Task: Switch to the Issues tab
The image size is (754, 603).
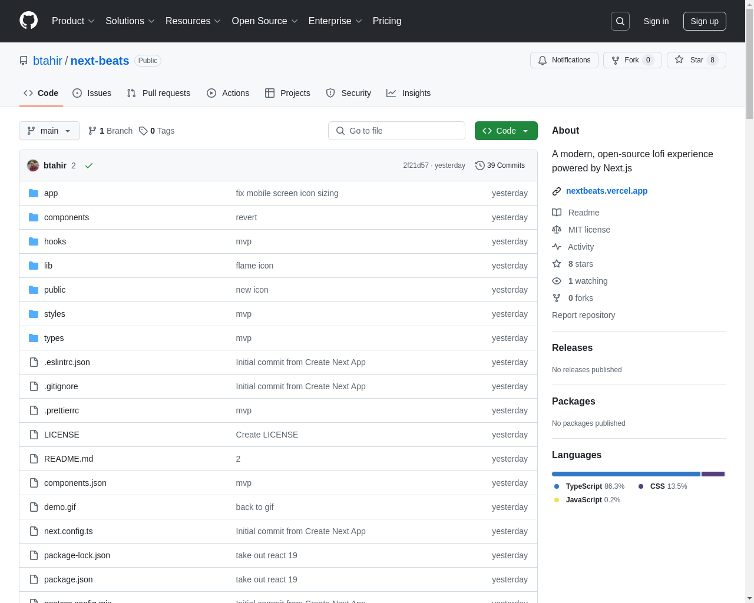Action: click(92, 93)
